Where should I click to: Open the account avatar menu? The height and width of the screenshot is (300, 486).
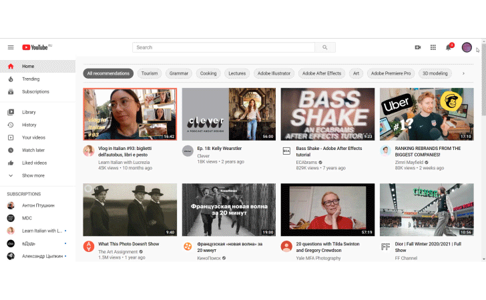(467, 47)
